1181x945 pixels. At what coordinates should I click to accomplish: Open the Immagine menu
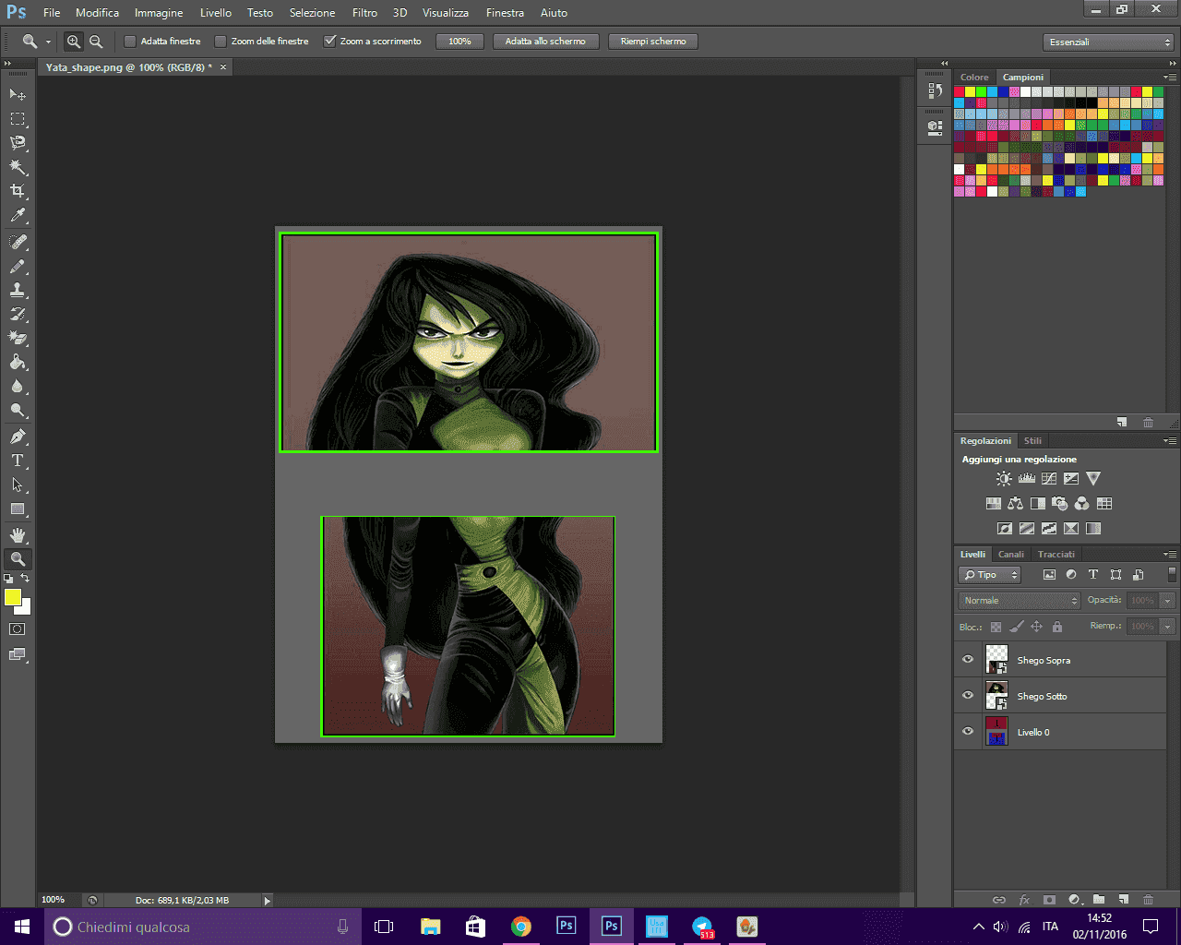pyautogui.click(x=159, y=13)
